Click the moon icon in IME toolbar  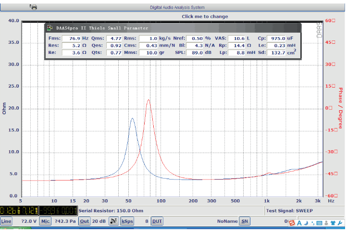306,223
